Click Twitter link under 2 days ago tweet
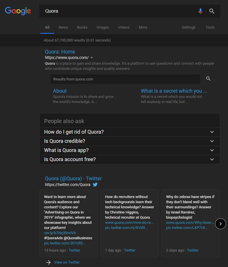This screenshot has height=267, width=228. coord(193,250)
